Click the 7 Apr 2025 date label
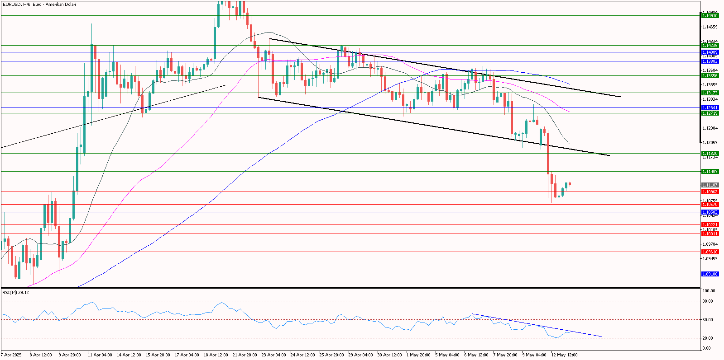The height and width of the screenshot is (360, 724). click(x=12, y=355)
